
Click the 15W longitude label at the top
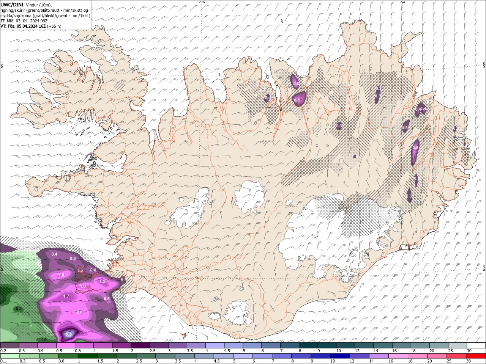point(402,2)
